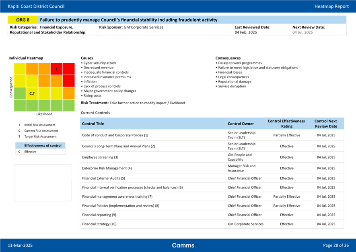Click the Likelihood axis label

click(x=44, y=114)
